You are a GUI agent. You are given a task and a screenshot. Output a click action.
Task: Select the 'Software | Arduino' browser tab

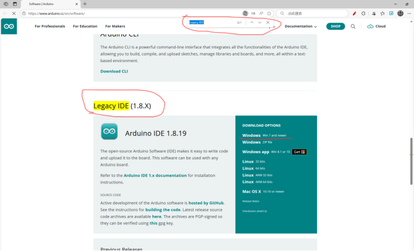50,4
